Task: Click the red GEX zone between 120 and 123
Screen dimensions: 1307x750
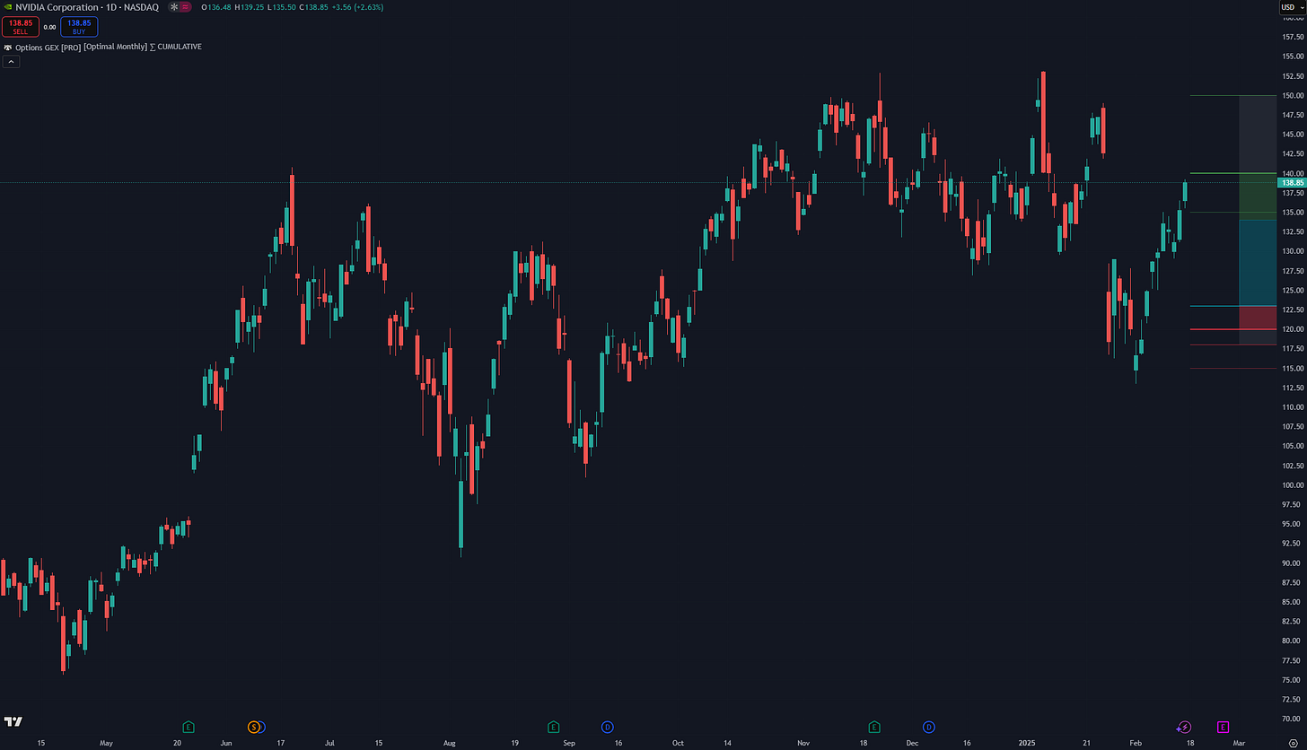Action: pos(1257,318)
